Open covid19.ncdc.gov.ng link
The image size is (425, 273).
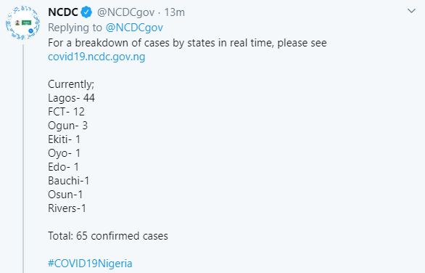(x=96, y=57)
